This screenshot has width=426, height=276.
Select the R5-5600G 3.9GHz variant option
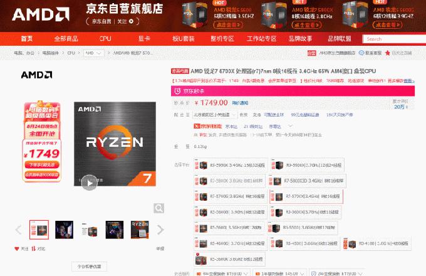pos(231,212)
